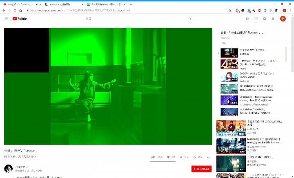Go to the YouTube home logo
This screenshot has height=178, width=294.
click(20, 19)
